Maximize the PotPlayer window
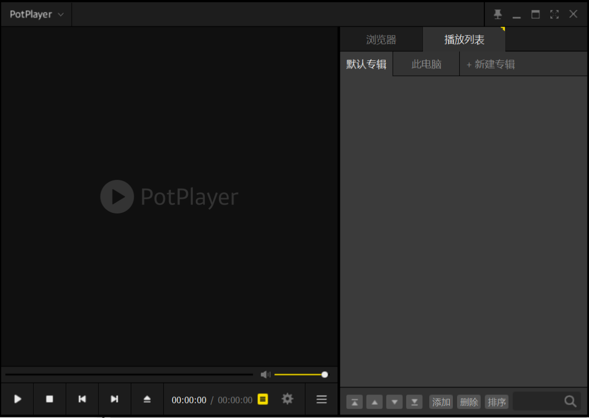This screenshot has height=418, width=589. click(x=536, y=14)
